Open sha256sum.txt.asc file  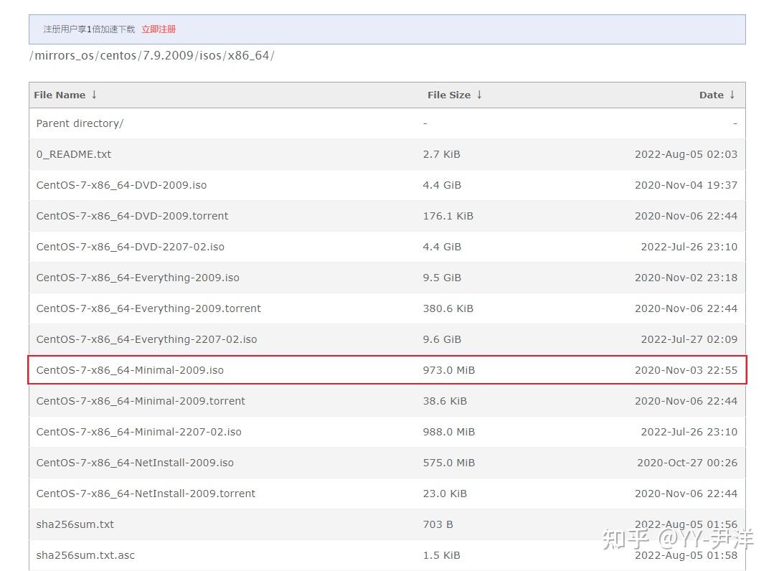(85, 555)
